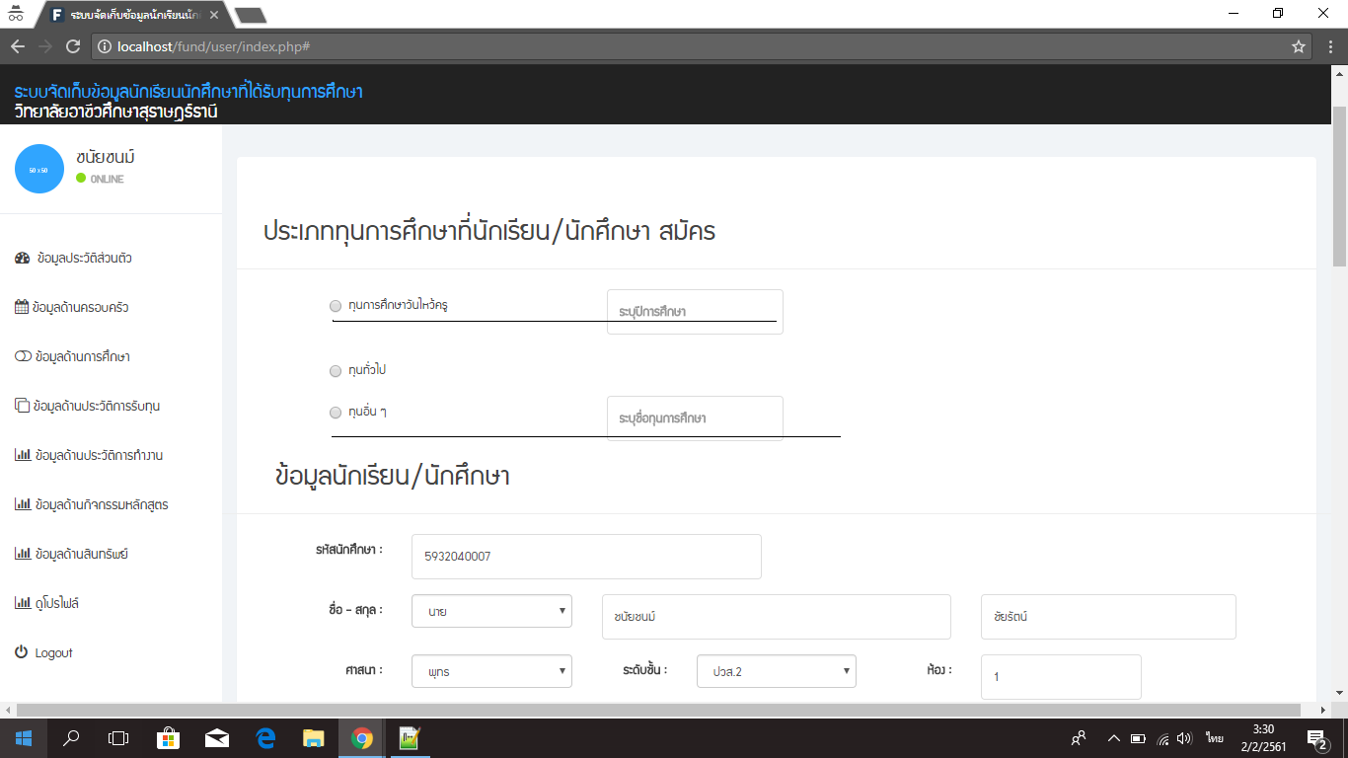Click the heading ข้อมูลนักเรียน/นักศึกษา
This screenshot has height=758, width=1348.
pyautogui.click(x=393, y=476)
